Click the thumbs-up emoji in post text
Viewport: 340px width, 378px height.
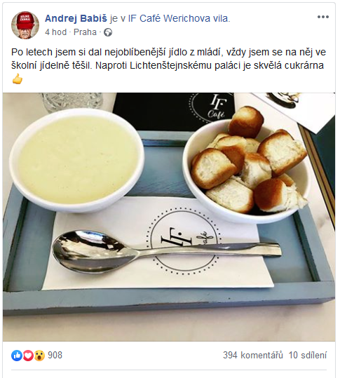click(x=18, y=79)
